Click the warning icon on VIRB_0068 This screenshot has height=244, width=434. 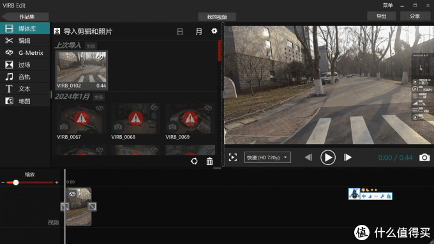click(x=135, y=118)
